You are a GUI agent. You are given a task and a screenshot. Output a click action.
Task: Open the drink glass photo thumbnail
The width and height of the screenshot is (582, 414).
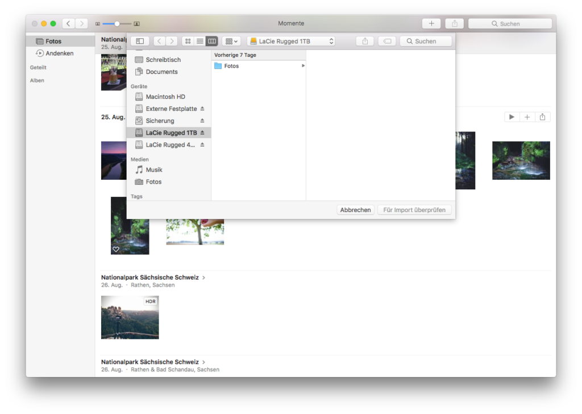click(x=114, y=72)
